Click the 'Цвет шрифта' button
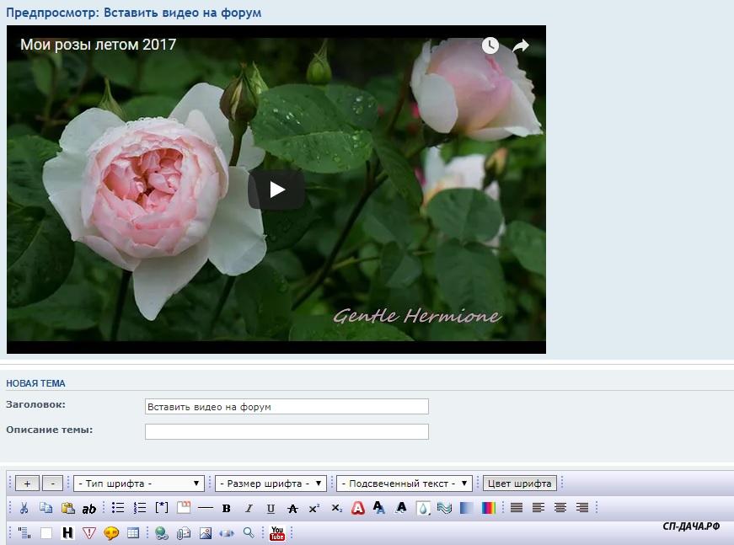 pos(520,484)
